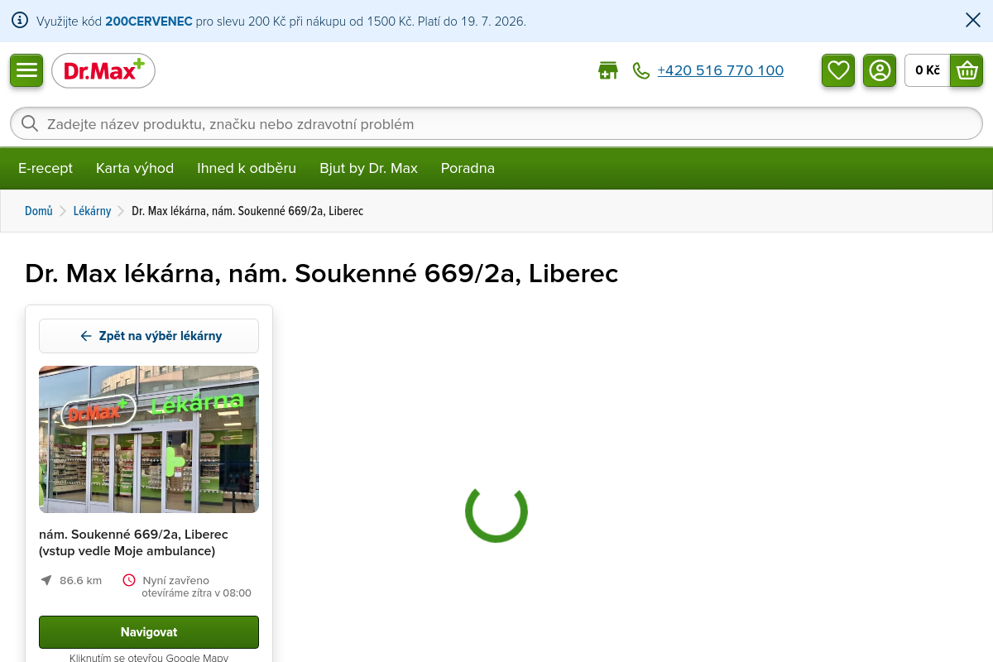993x662 pixels.
Task: Open the E-recept menu item
Action: tap(46, 168)
